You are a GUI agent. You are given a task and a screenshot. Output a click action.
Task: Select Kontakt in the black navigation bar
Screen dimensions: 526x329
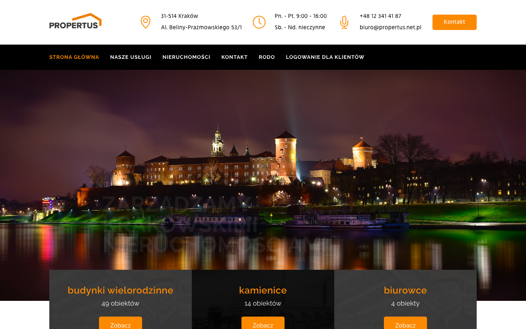coord(235,57)
